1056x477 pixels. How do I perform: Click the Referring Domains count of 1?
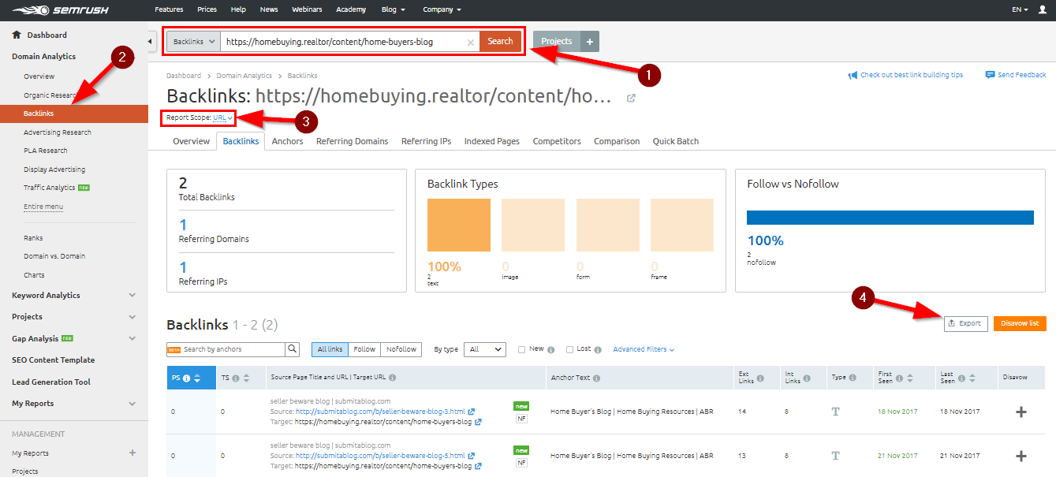click(183, 225)
